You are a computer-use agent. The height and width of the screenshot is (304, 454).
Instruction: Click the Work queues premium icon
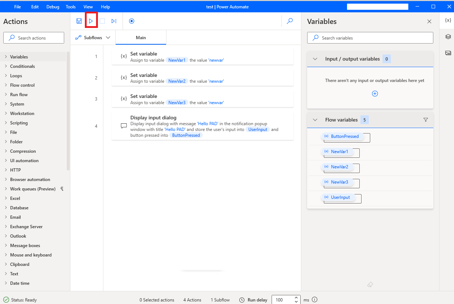pyautogui.click(x=62, y=189)
